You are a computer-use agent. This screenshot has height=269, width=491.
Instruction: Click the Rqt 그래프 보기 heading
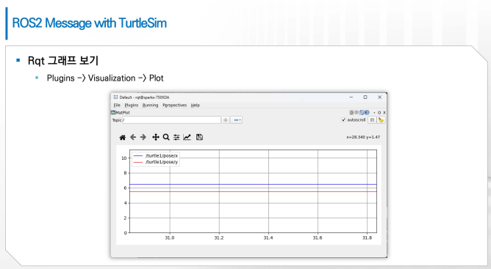pos(63,61)
